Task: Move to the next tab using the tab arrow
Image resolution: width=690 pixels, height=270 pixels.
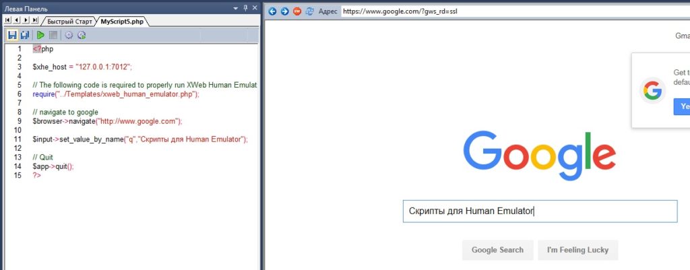Action: [x=26, y=20]
